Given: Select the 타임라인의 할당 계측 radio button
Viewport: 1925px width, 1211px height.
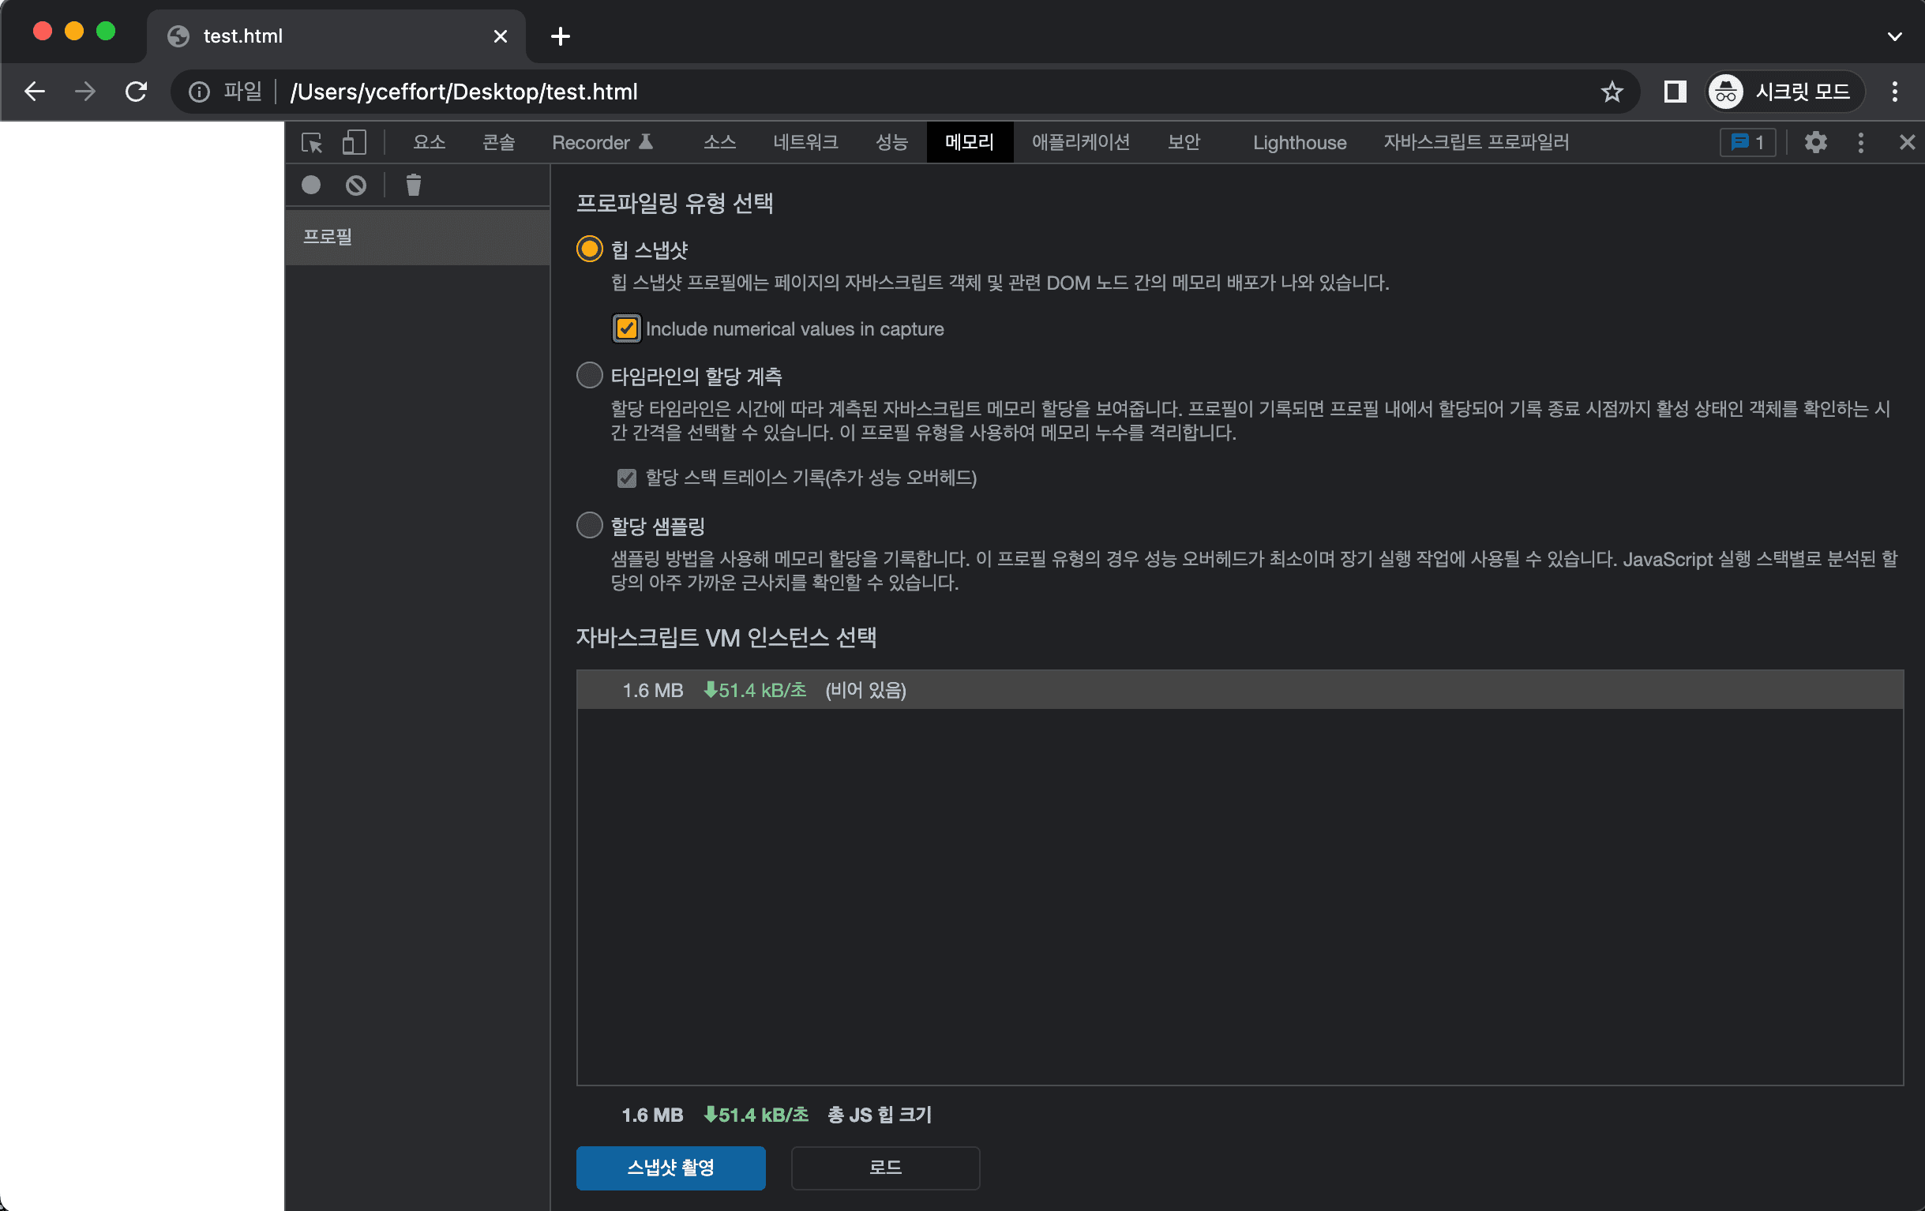Looking at the screenshot, I should 589,375.
